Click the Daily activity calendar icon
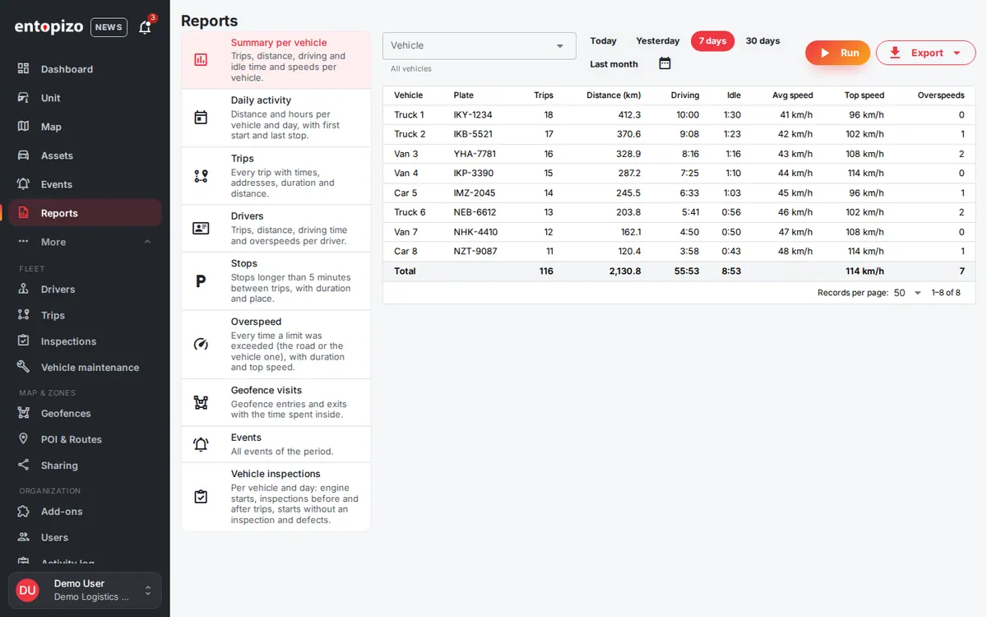 201,118
